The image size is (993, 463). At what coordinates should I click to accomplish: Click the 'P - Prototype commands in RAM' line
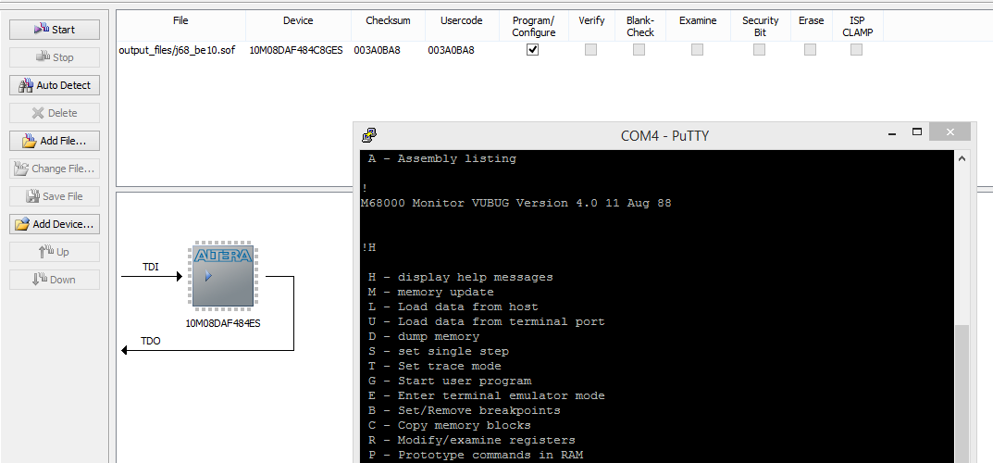[476, 455]
